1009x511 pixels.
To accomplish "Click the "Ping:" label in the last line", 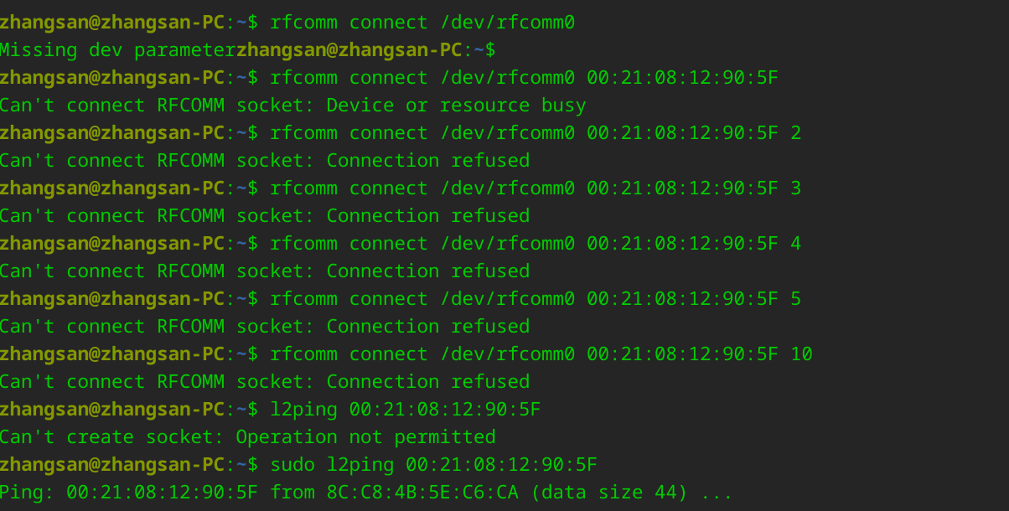I will pos(28,493).
